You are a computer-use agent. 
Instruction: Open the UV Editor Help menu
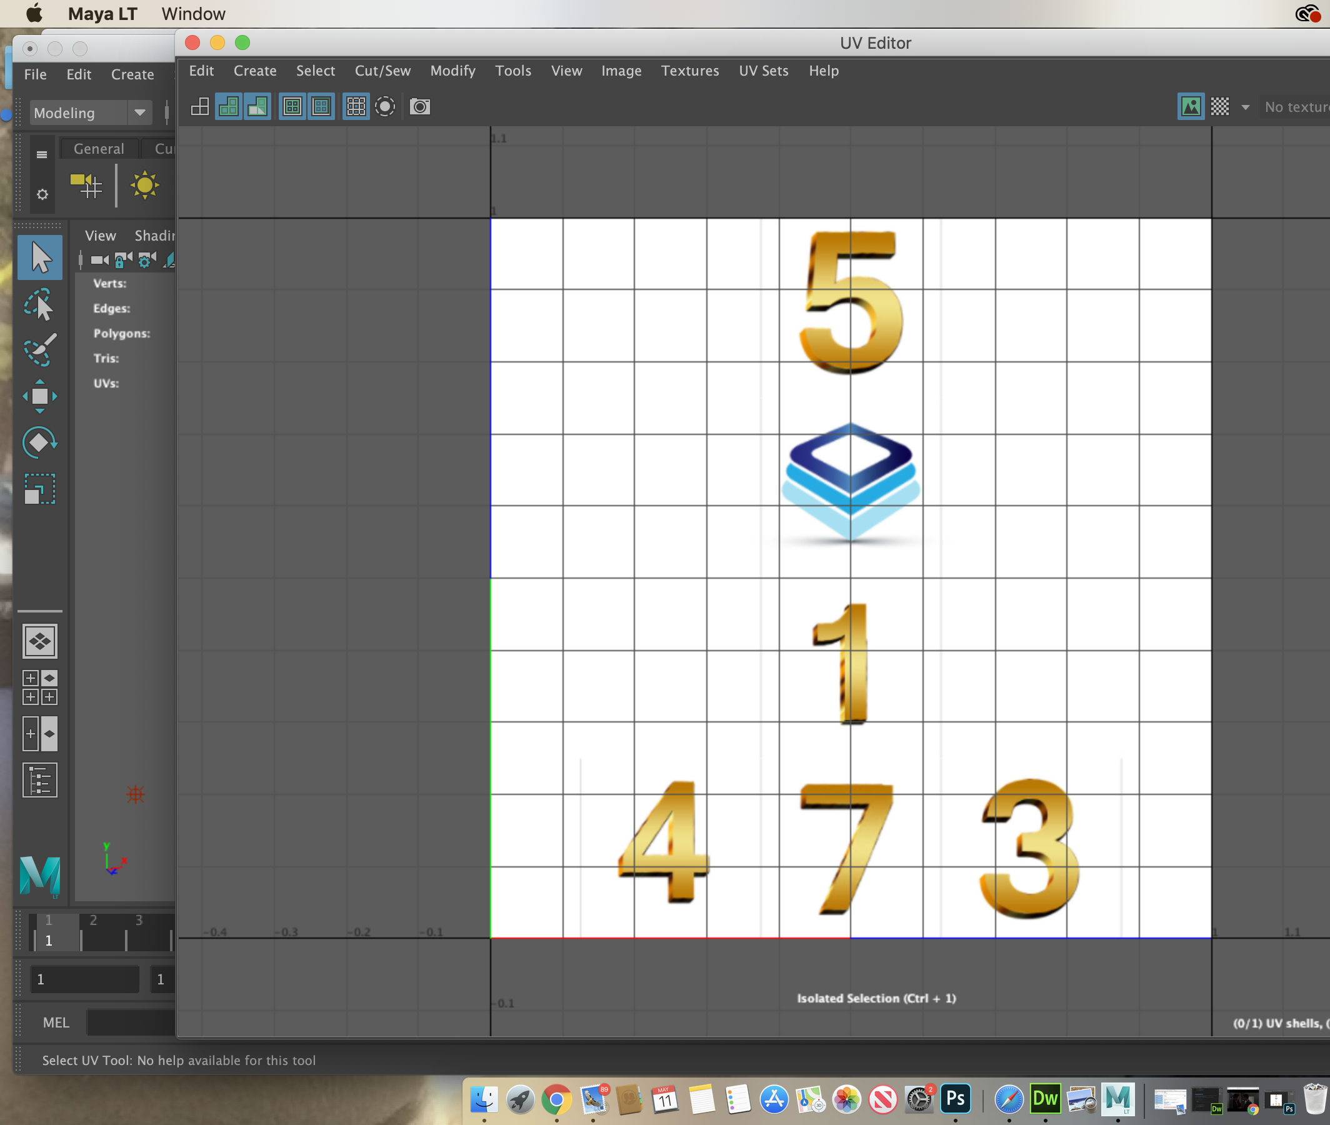point(824,71)
